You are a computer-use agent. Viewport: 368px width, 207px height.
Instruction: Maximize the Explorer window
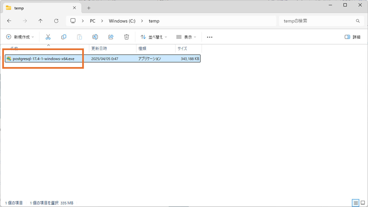pyautogui.click(x=345, y=5)
